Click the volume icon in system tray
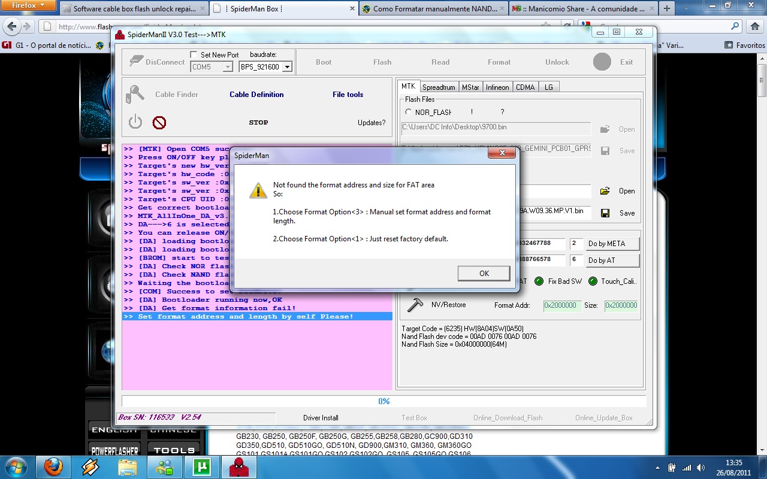This screenshot has height=479, width=767. [x=700, y=468]
